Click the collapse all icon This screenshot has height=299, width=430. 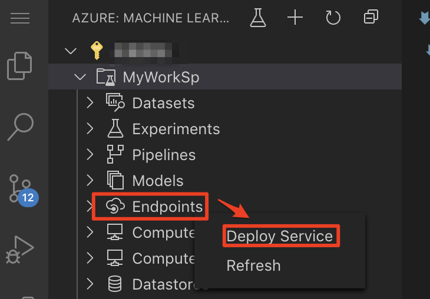(x=371, y=17)
